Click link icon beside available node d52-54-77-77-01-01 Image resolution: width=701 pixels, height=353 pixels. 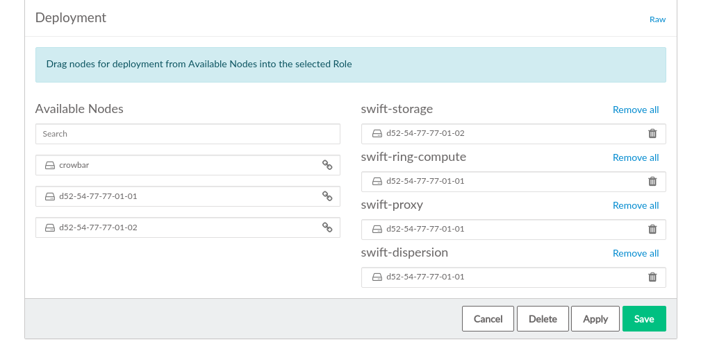coord(327,196)
